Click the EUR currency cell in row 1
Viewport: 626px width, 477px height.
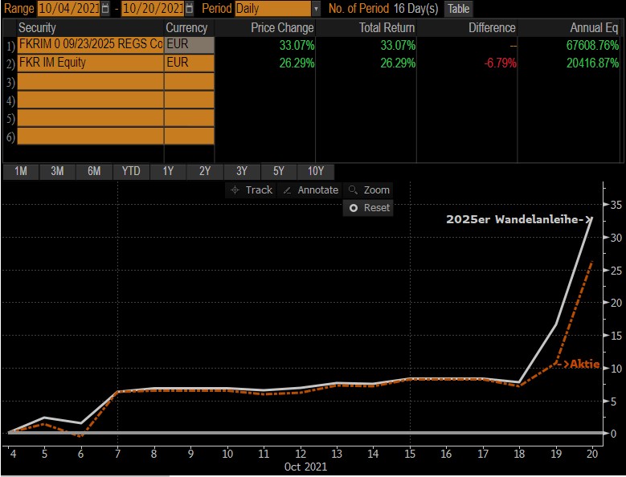click(189, 45)
